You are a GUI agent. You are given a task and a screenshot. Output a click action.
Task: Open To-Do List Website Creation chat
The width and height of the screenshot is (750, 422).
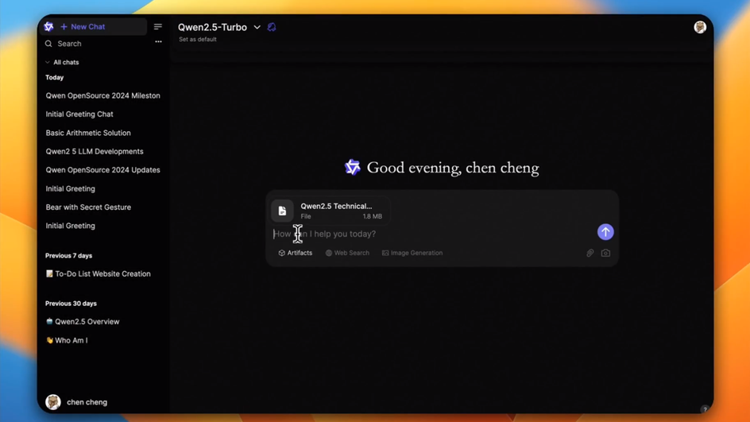[x=98, y=273]
